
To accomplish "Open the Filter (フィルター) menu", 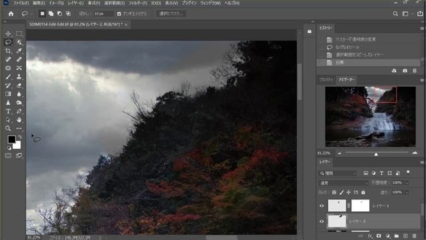I will click(138, 3).
